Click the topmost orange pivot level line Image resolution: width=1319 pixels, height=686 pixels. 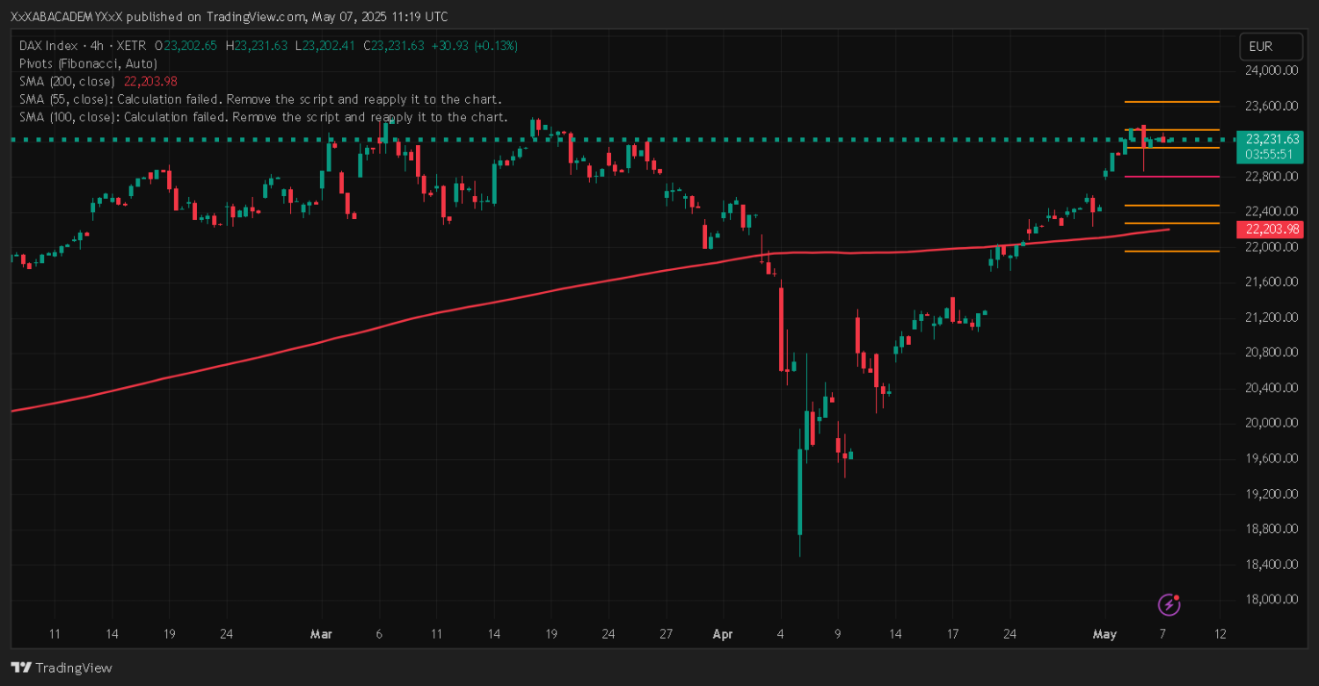pyautogui.click(x=1171, y=102)
